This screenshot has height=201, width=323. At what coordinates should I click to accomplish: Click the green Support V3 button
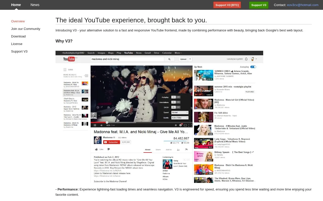(x=259, y=5)
